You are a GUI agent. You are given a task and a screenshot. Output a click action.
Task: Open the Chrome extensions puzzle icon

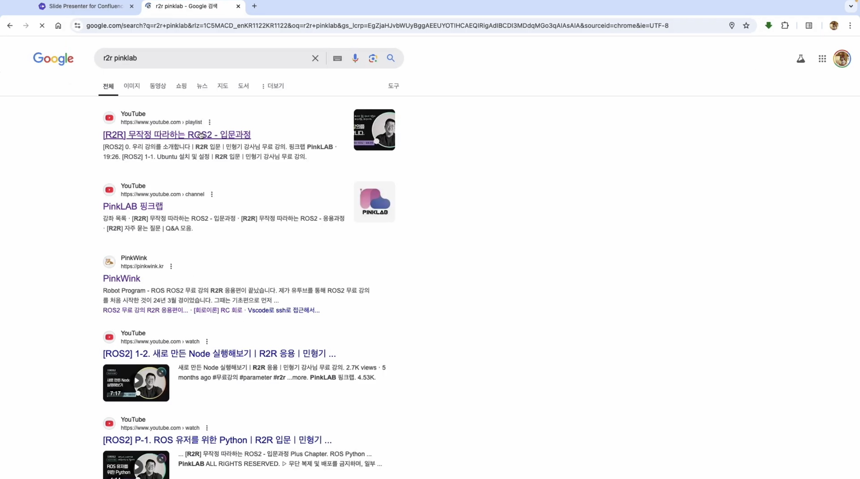[785, 26]
